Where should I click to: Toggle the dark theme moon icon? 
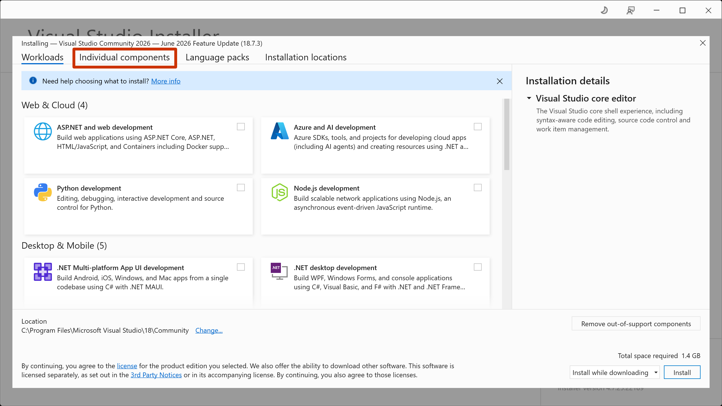coord(604,10)
